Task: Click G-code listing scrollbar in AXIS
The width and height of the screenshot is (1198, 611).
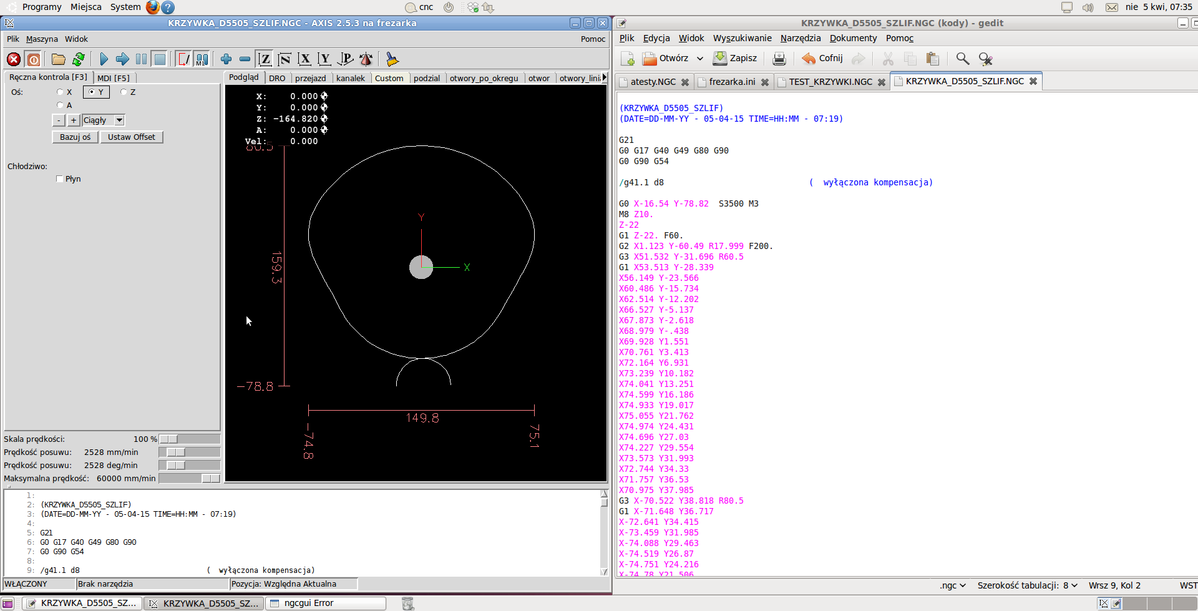Action: (x=604, y=533)
